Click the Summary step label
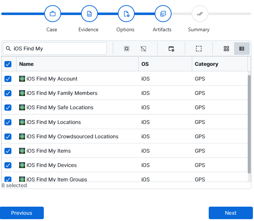254x221 pixels. [199, 30]
